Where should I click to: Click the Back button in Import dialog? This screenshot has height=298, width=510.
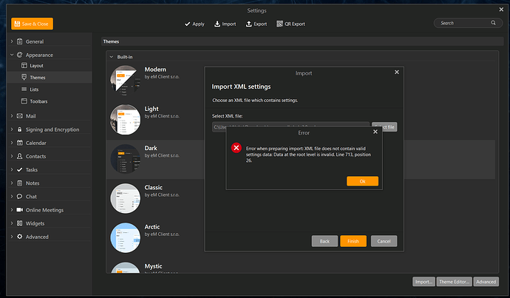[x=324, y=241]
